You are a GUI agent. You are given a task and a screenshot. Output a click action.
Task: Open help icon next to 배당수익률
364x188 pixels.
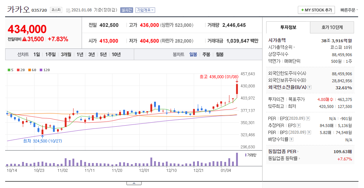[291, 139]
